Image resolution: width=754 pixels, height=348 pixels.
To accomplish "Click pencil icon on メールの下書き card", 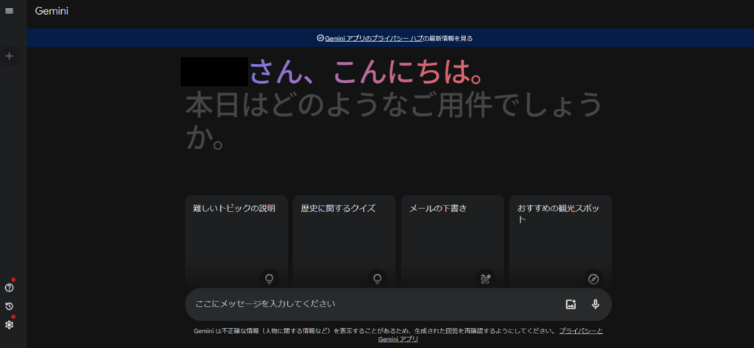I will point(485,279).
